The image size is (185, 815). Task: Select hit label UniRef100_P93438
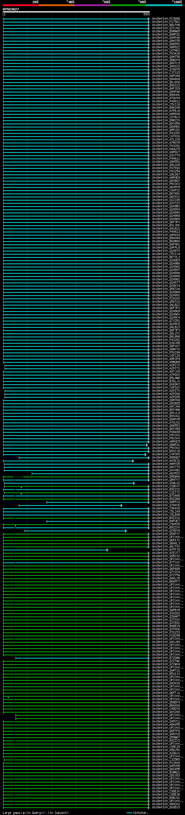coord(166,53)
